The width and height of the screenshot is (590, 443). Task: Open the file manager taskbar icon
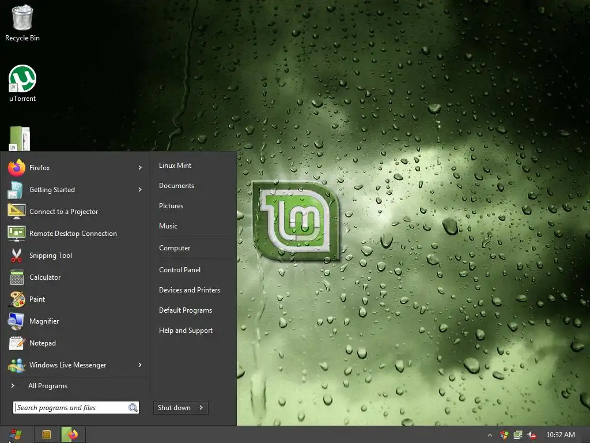pos(47,435)
